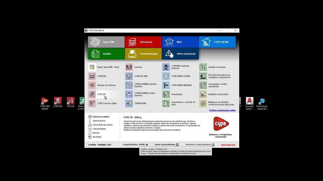Image resolution: width=323 pixels, height=181 pixels.
Task: Close the CYPE 2022 (Brasil) window
Action: (x=235, y=30)
